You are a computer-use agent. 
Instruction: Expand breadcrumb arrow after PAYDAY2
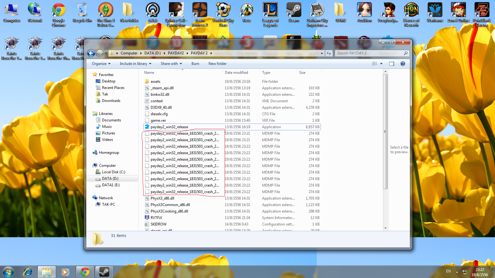point(187,53)
